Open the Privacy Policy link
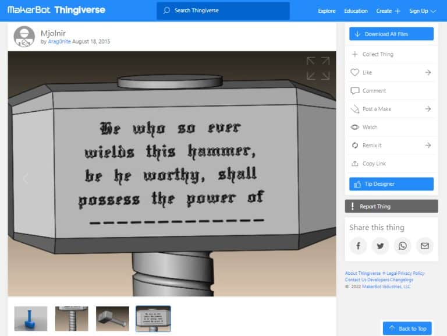Image resolution: width=447 pixels, height=336 pixels. 411,273
